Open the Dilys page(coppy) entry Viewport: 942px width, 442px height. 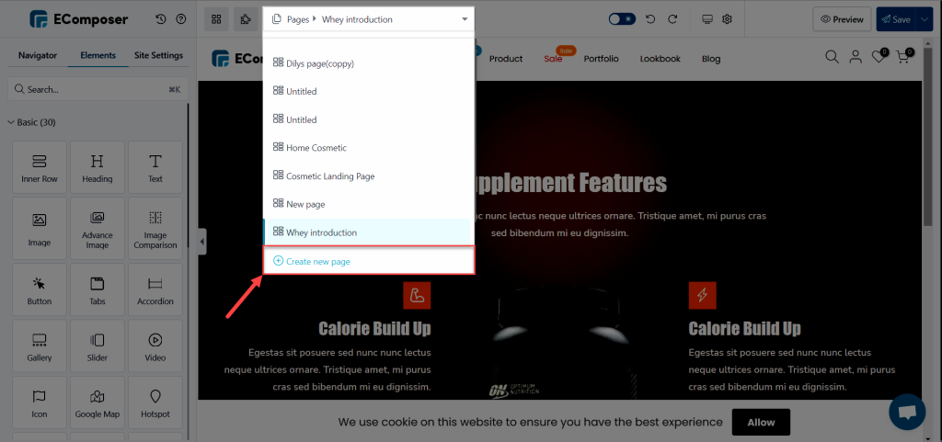(367, 63)
